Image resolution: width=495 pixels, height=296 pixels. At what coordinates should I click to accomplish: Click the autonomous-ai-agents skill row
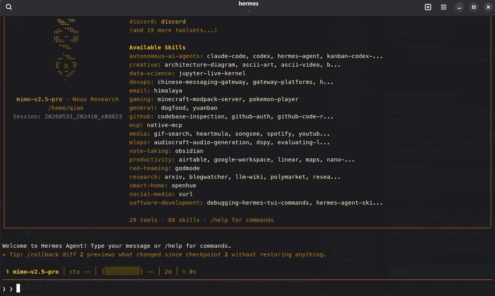pos(256,56)
